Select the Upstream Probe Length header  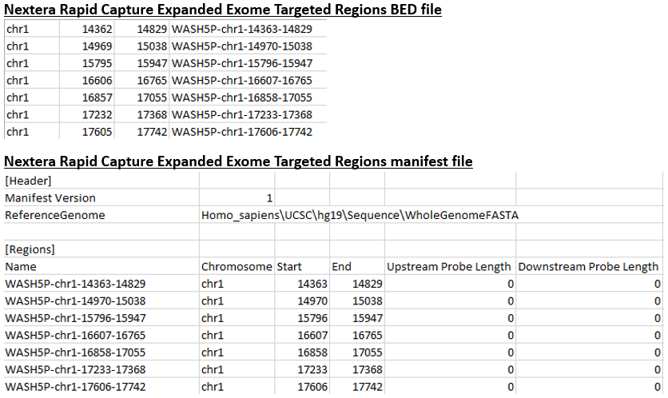coord(449,266)
